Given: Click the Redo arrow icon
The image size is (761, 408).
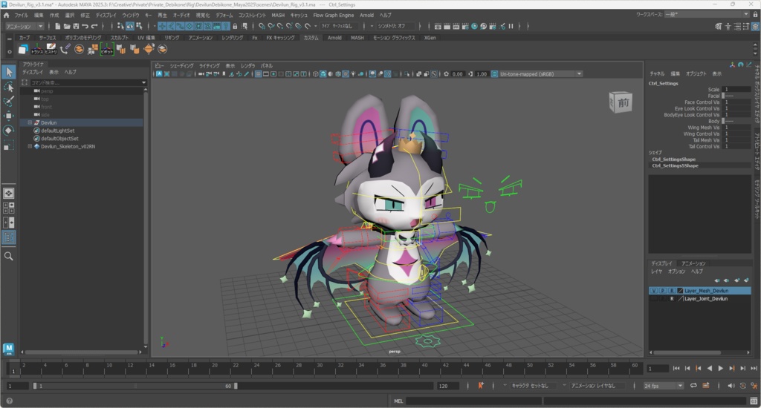Looking at the screenshot, I should point(94,26).
